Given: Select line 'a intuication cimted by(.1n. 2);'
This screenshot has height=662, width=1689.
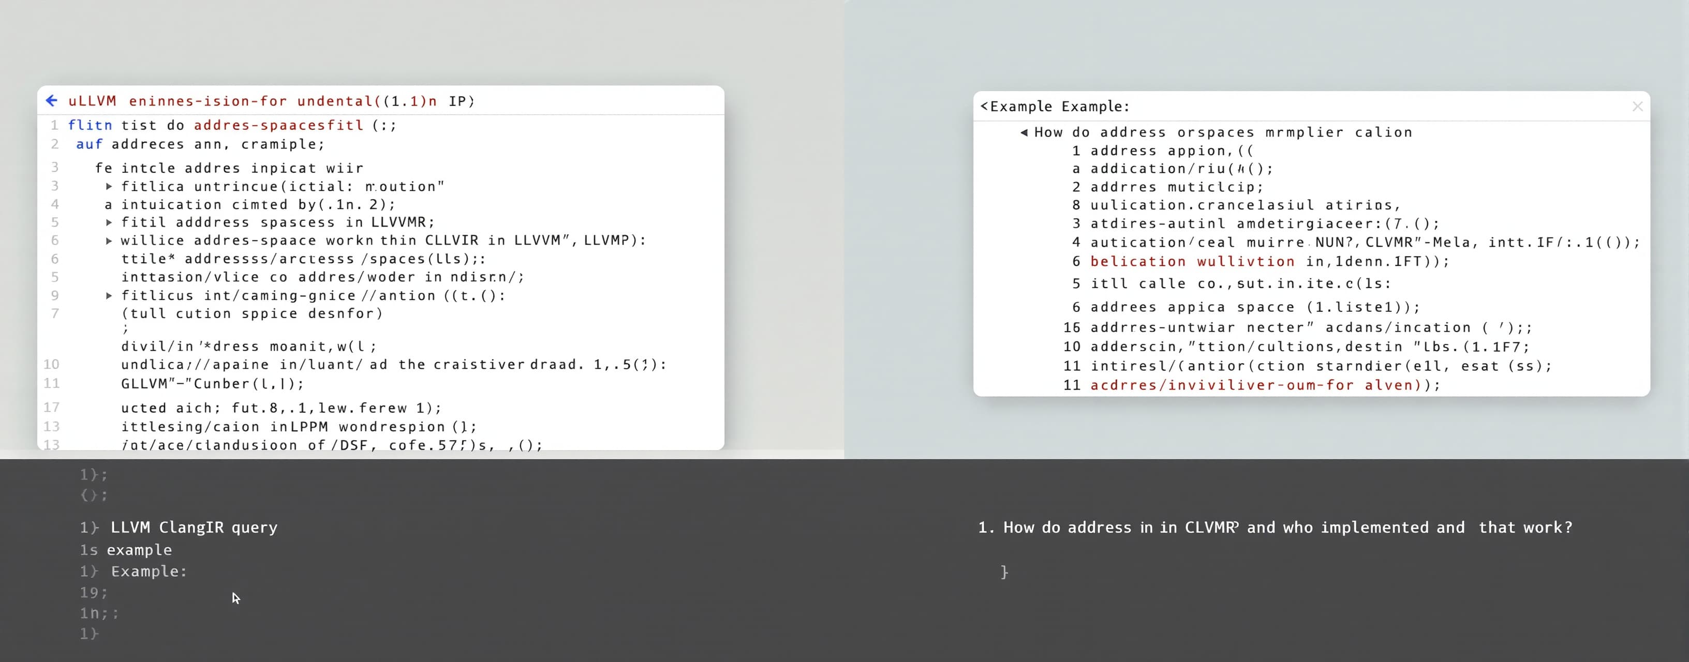Looking at the screenshot, I should pyautogui.click(x=250, y=205).
